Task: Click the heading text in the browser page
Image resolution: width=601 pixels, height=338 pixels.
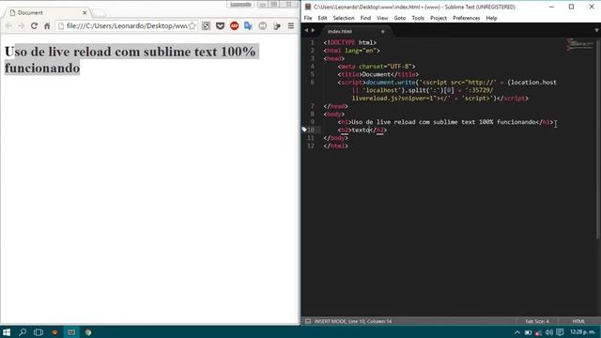Action: [131, 60]
